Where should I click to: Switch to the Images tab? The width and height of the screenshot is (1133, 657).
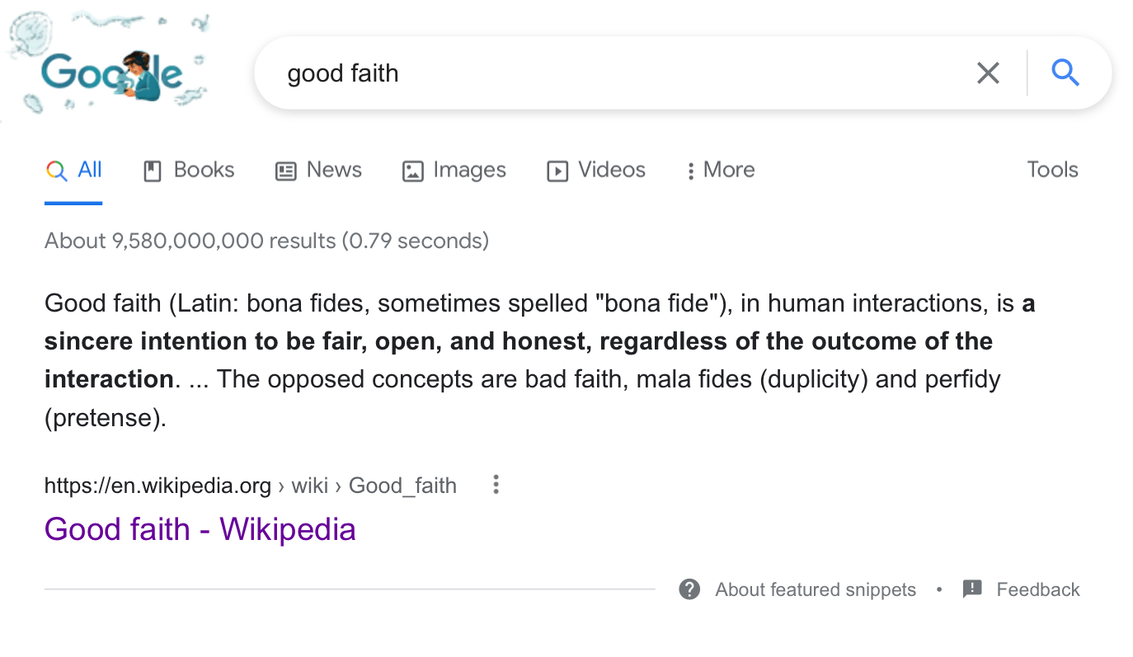pos(469,170)
